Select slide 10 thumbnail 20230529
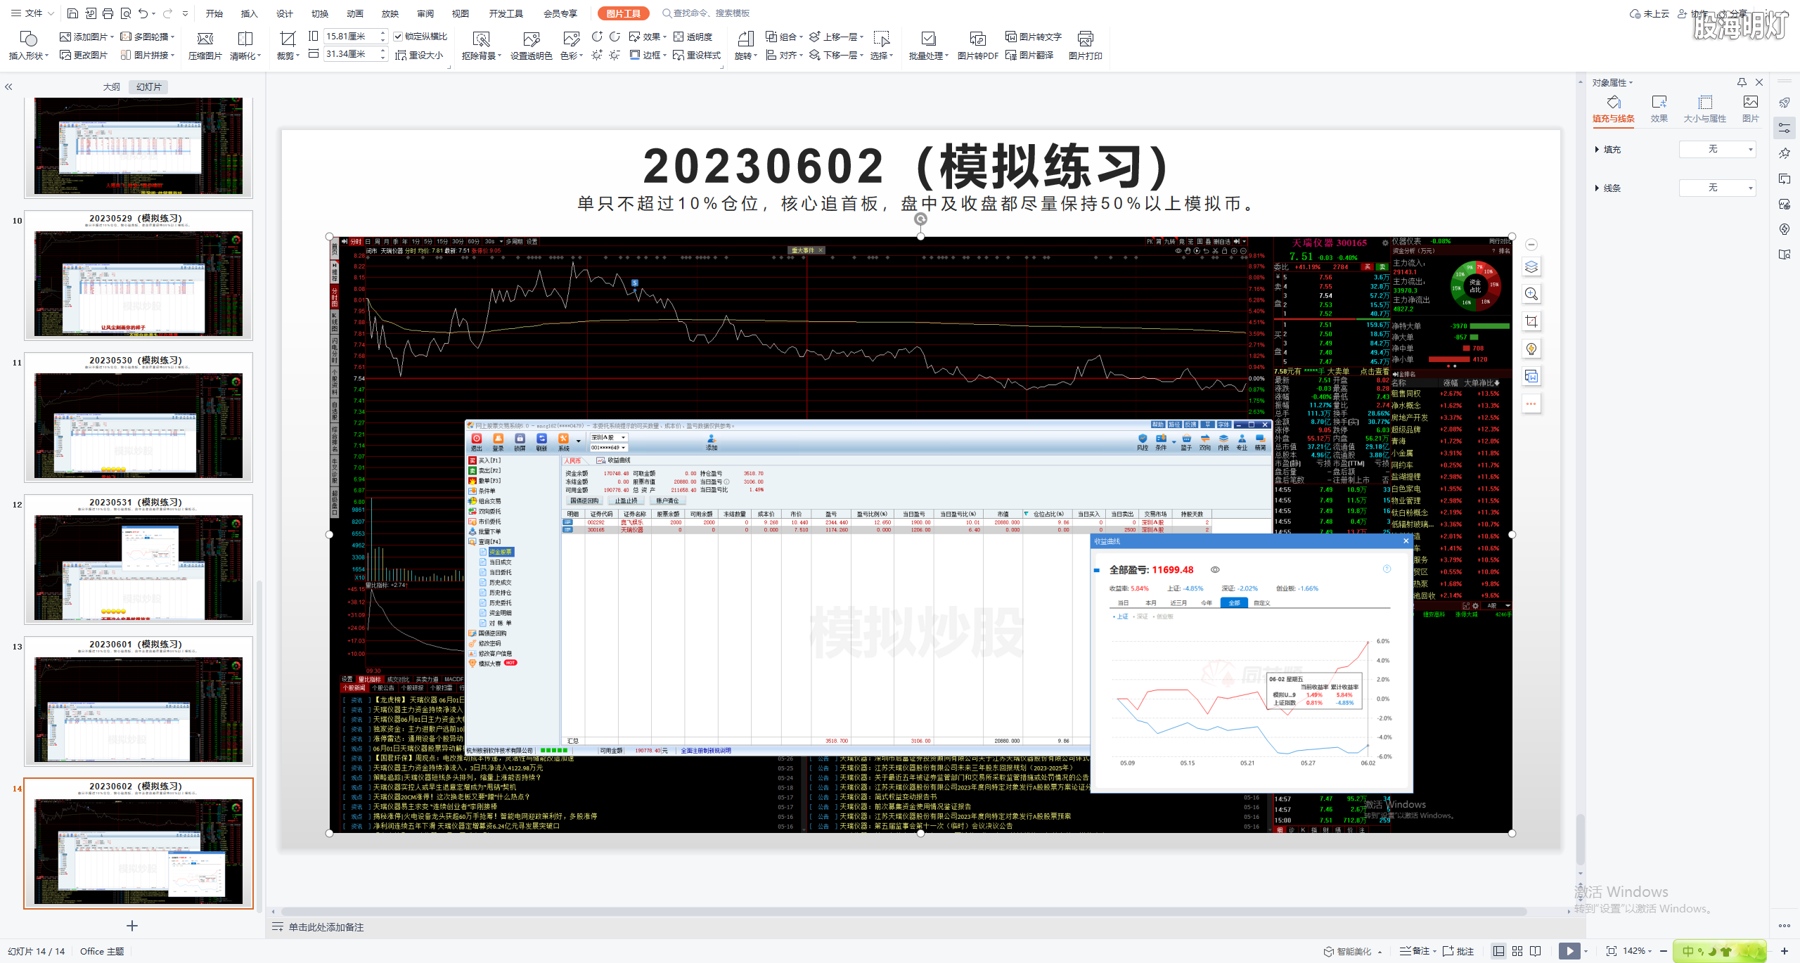1800x963 pixels. [139, 276]
